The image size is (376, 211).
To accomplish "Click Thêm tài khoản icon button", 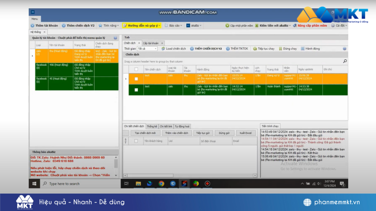I will [44, 25].
